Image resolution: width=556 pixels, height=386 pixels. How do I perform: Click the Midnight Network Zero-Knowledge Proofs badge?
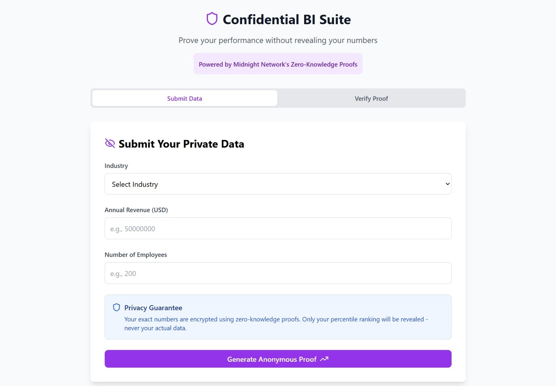[x=278, y=64]
